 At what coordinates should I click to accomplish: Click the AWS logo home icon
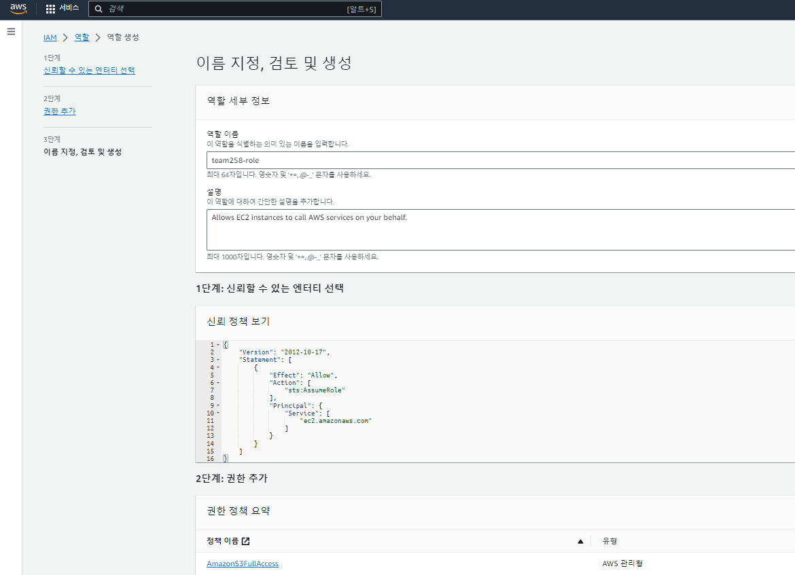click(18, 9)
